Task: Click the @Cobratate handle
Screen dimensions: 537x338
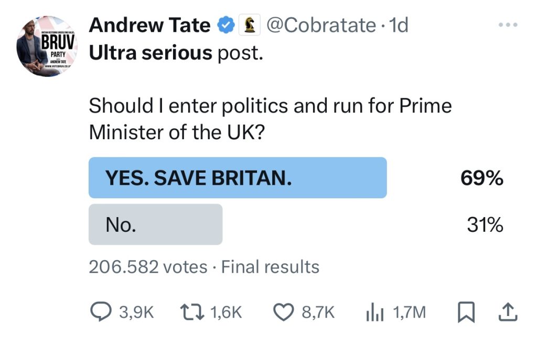Action: 321,25
